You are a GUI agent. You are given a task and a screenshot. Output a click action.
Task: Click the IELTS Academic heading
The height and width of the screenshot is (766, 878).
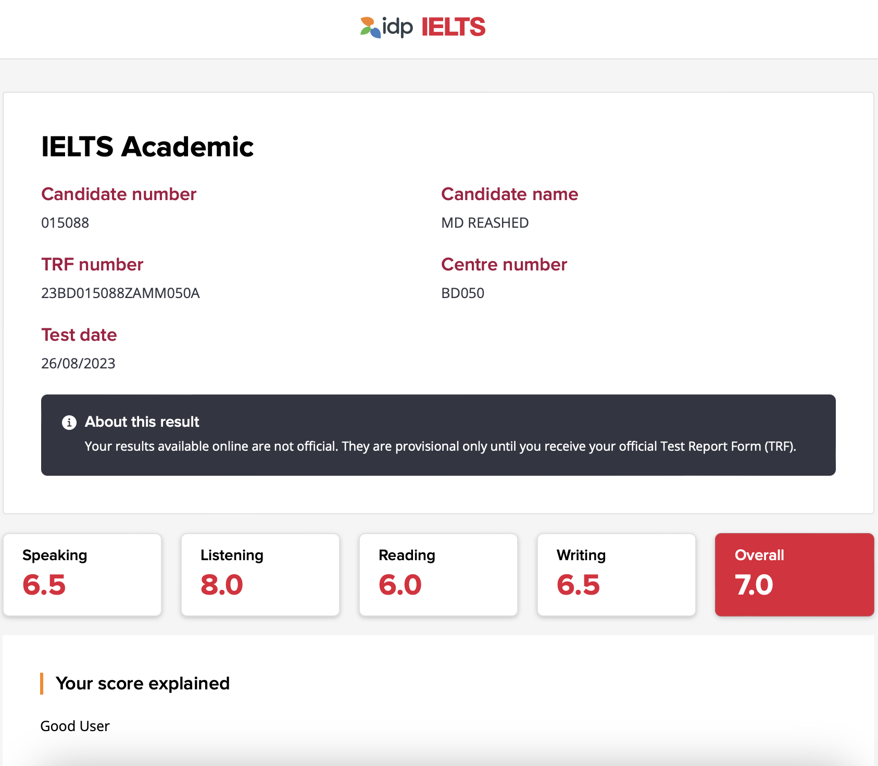147,146
